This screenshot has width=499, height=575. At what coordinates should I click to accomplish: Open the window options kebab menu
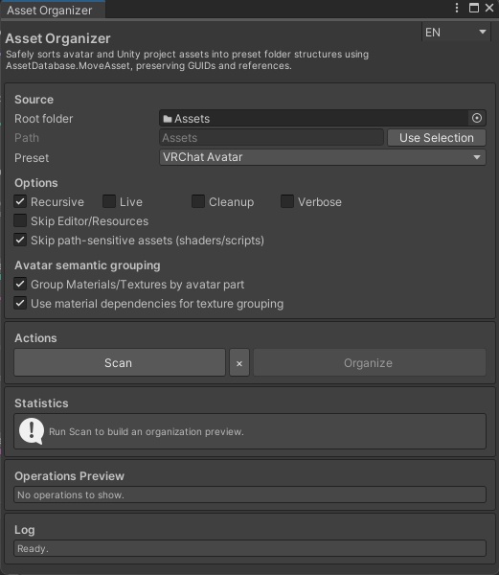[457, 8]
